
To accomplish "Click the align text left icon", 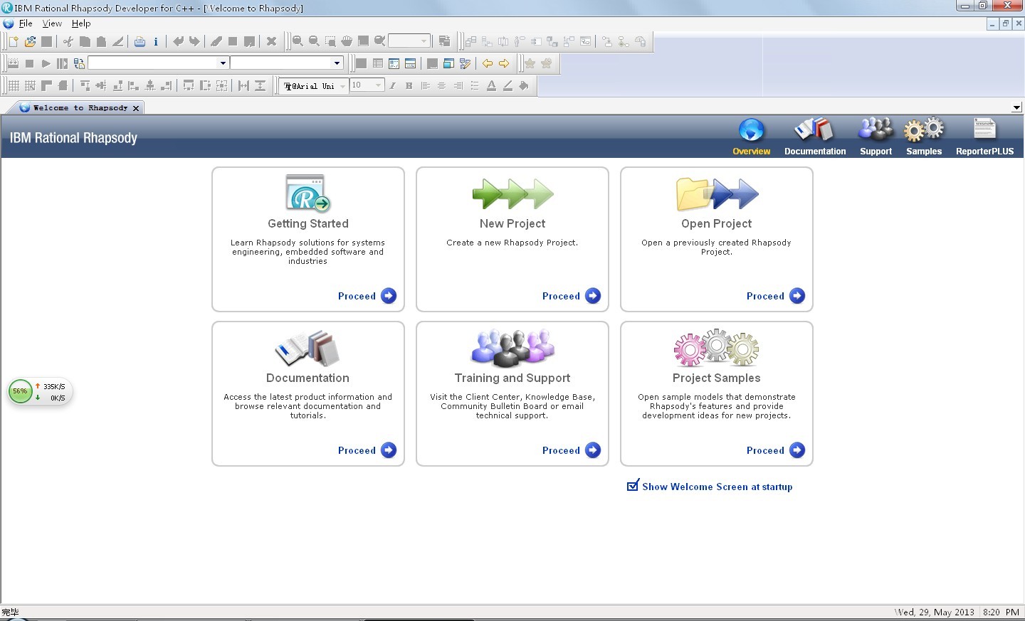I will (426, 85).
